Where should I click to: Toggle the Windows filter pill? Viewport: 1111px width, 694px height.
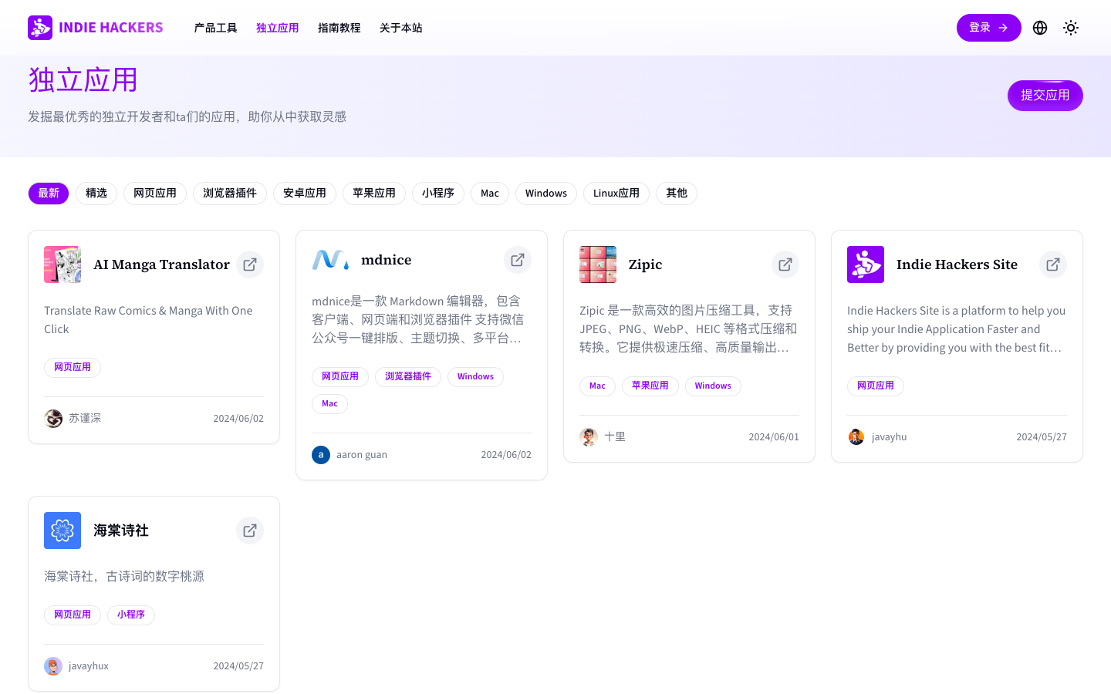click(545, 193)
